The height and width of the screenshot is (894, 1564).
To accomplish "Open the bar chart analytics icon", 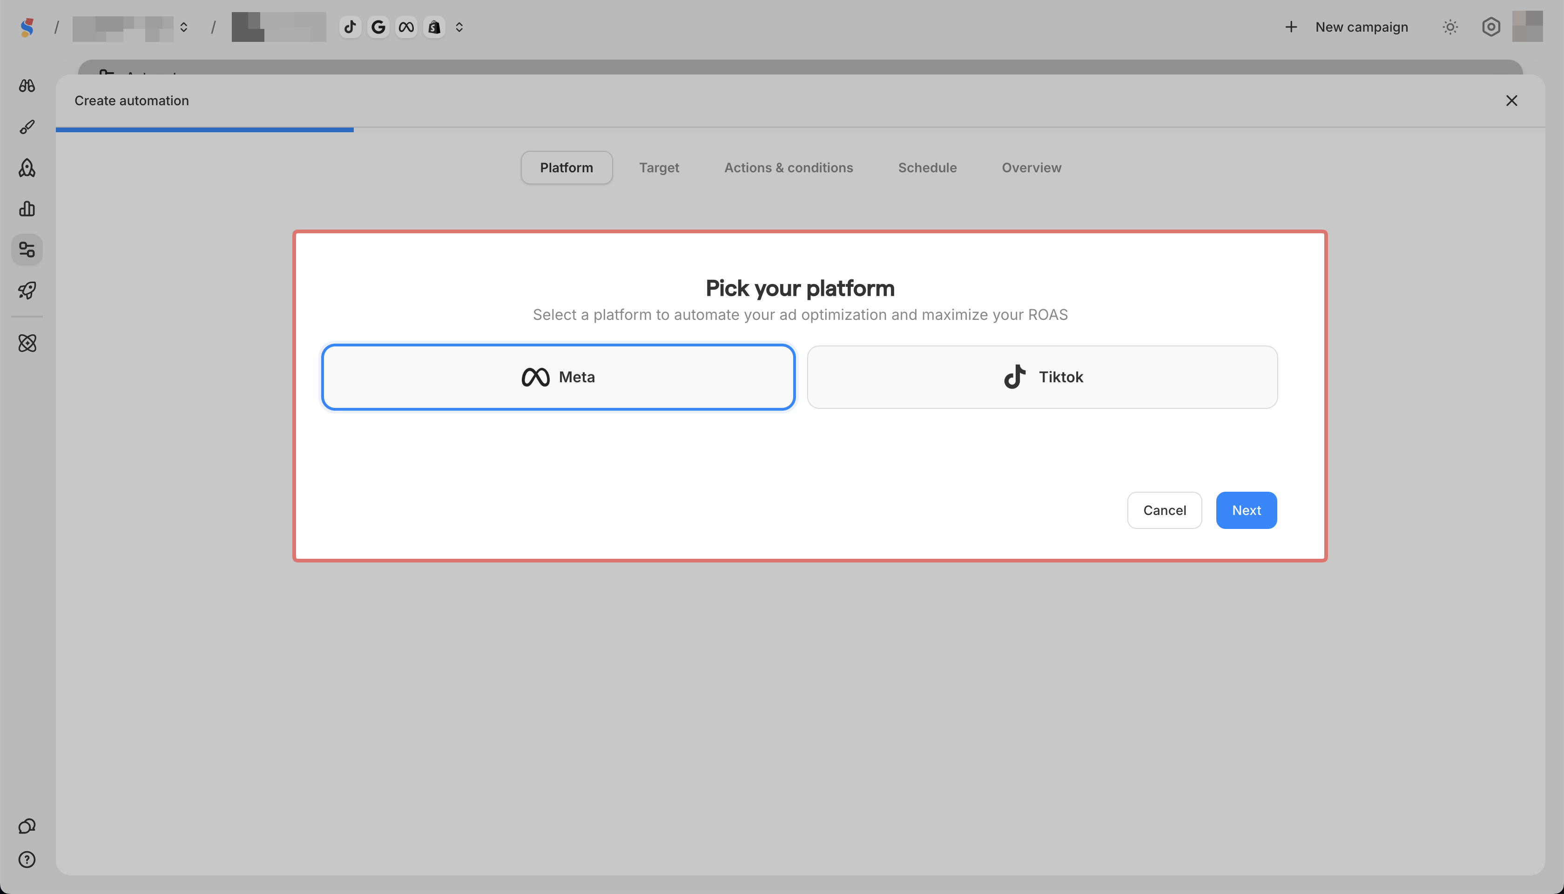I will 27,209.
